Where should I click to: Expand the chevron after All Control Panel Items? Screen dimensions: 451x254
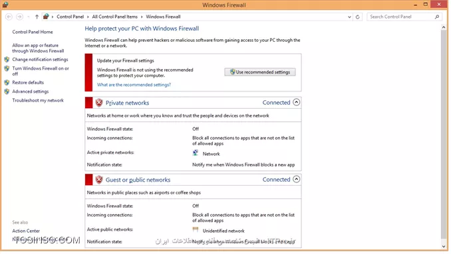pyautogui.click(x=142, y=17)
